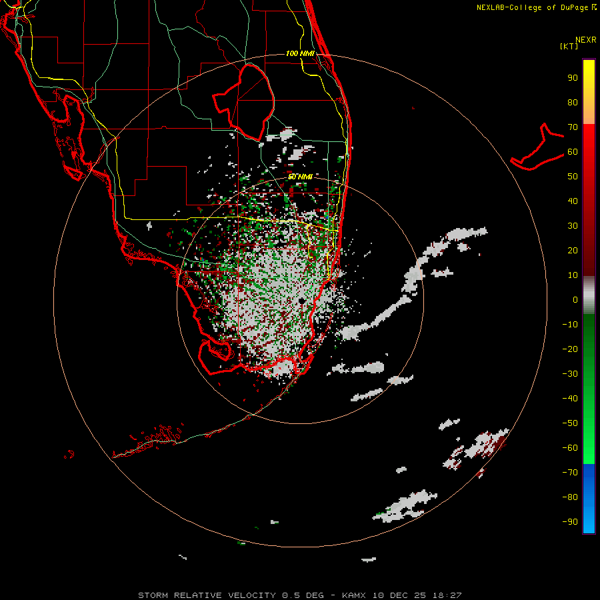Select the yellow top segment of the color scale
This screenshot has width=600, height=600.
click(x=589, y=92)
